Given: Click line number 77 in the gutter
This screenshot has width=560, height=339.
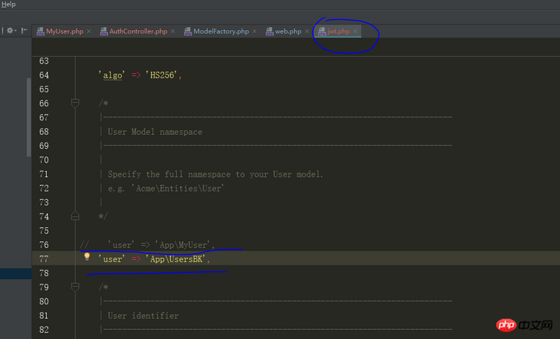Looking at the screenshot, I should 44,259.
